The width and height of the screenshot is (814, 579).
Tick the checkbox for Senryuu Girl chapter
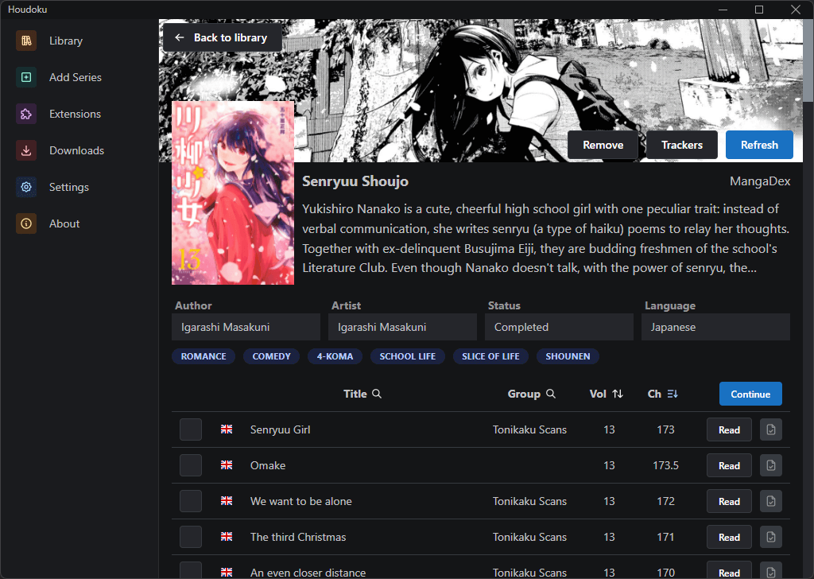coord(191,429)
